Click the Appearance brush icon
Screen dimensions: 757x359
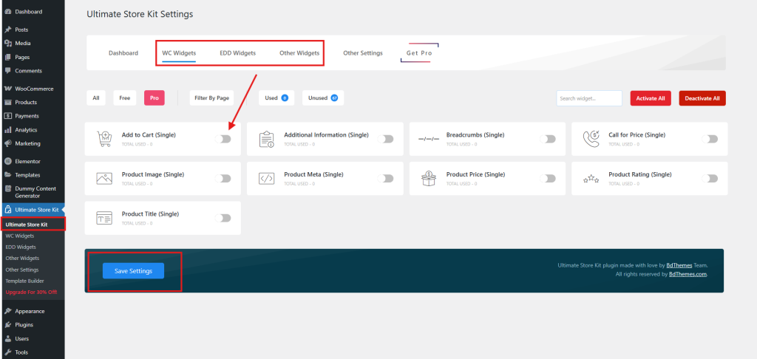coord(7,311)
